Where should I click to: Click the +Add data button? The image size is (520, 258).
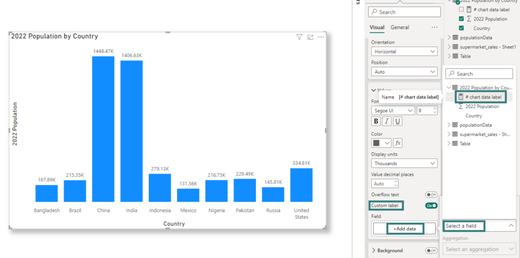tap(406, 229)
